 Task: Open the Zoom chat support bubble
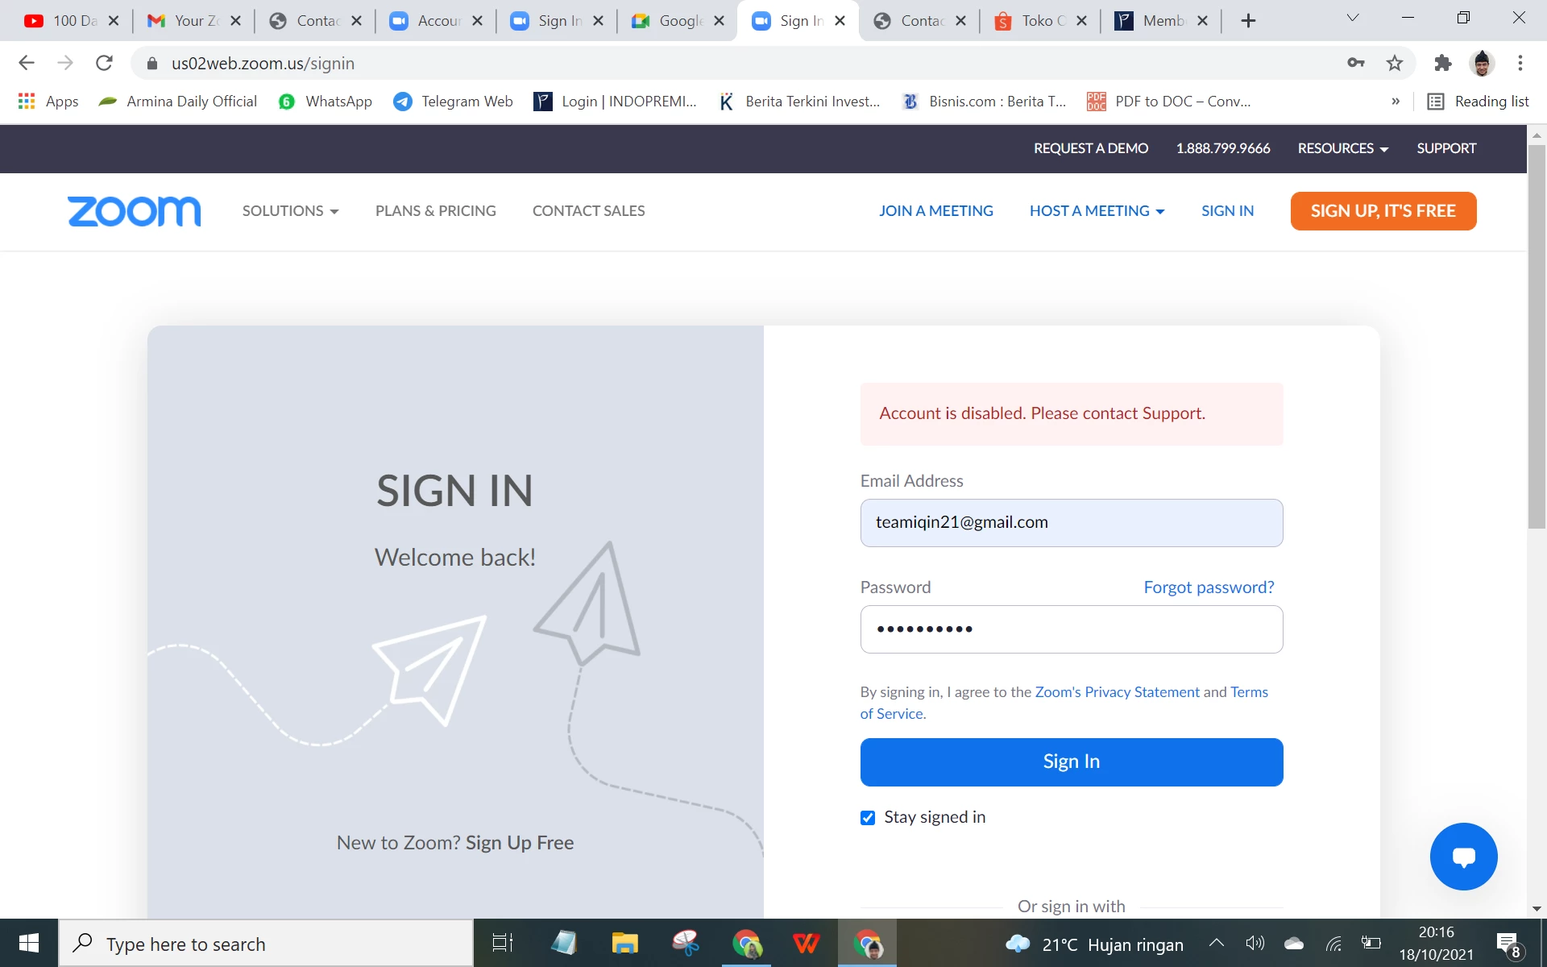click(x=1463, y=857)
